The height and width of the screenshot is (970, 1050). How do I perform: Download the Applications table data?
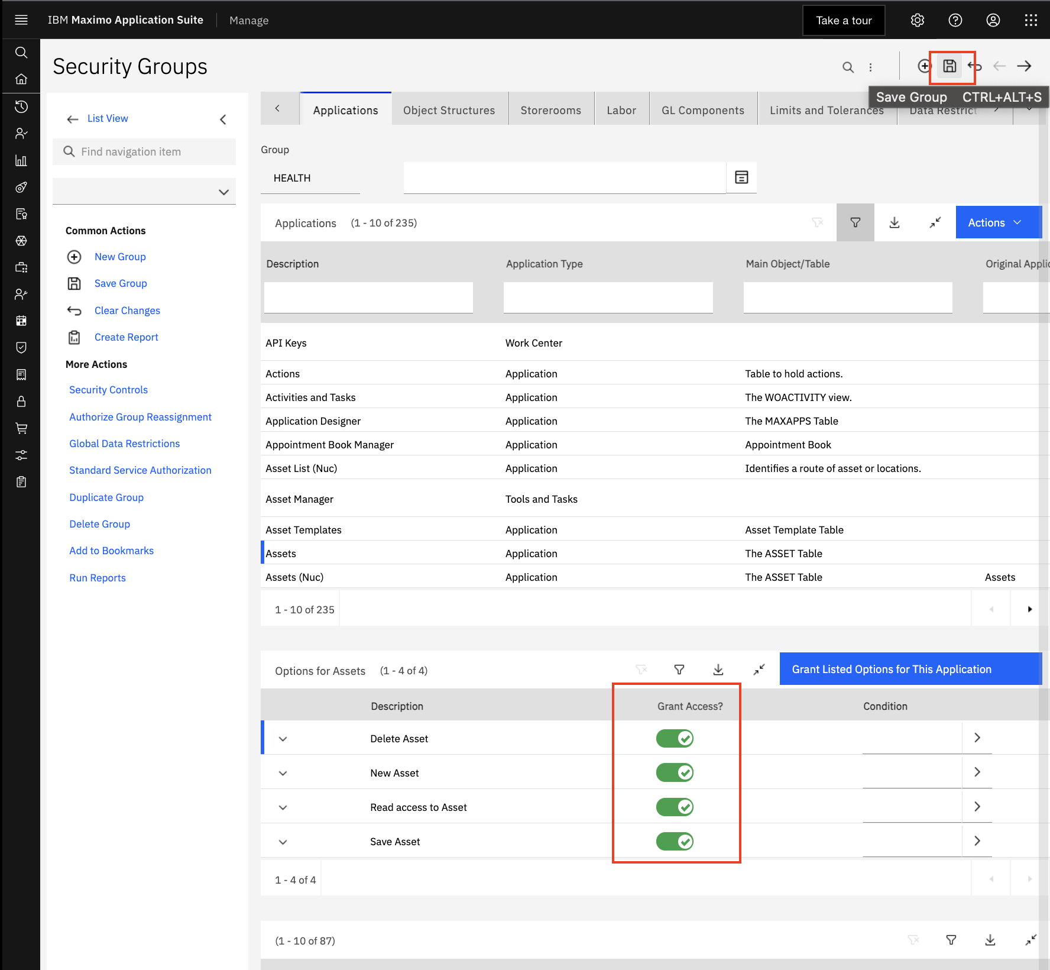[x=895, y=222]
